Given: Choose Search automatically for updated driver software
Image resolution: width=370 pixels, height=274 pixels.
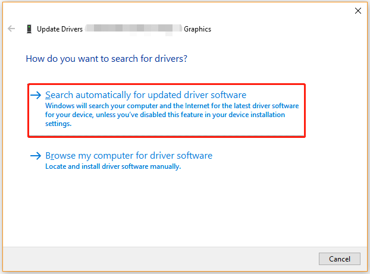Looking at the screenshot, I should 167,111.
